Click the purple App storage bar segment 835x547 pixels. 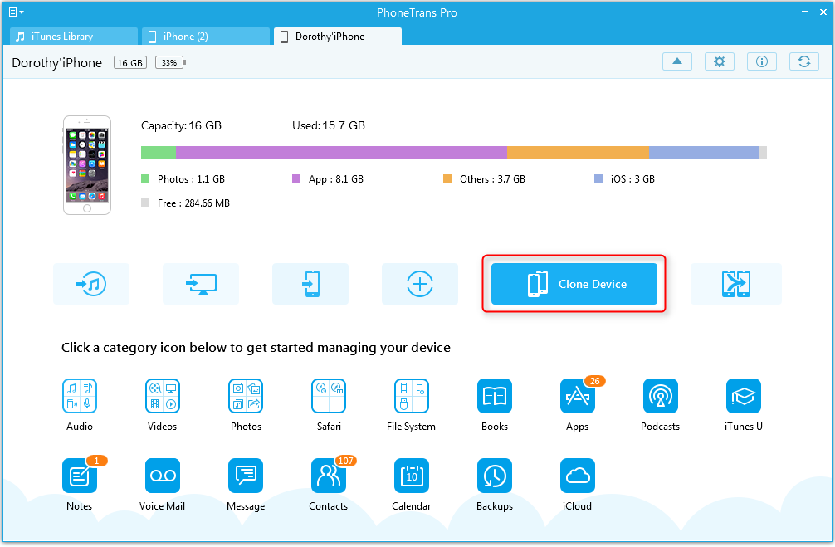click(x=341, y=153)
